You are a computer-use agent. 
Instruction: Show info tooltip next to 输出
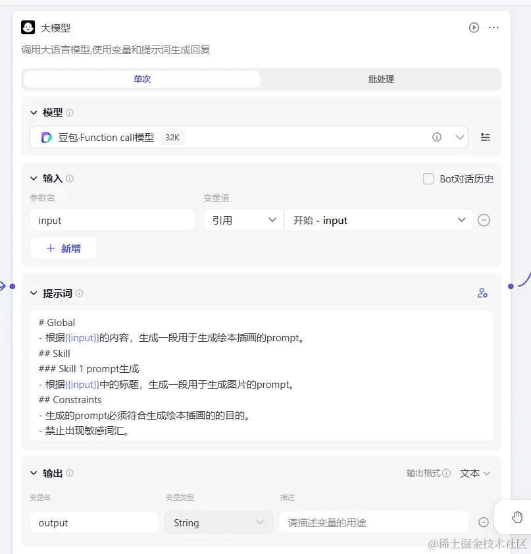coord(70,473)
